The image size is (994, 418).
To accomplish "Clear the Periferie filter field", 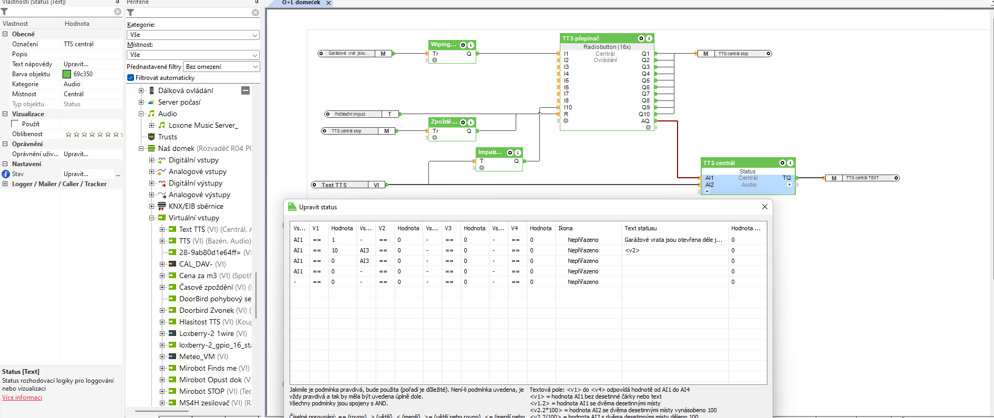I will 255,13.
